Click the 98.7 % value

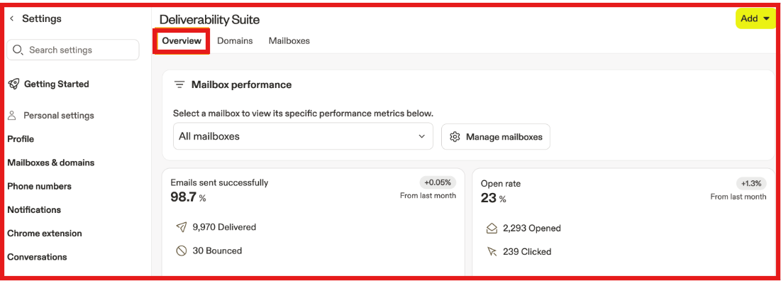click(x=188, y=197)
